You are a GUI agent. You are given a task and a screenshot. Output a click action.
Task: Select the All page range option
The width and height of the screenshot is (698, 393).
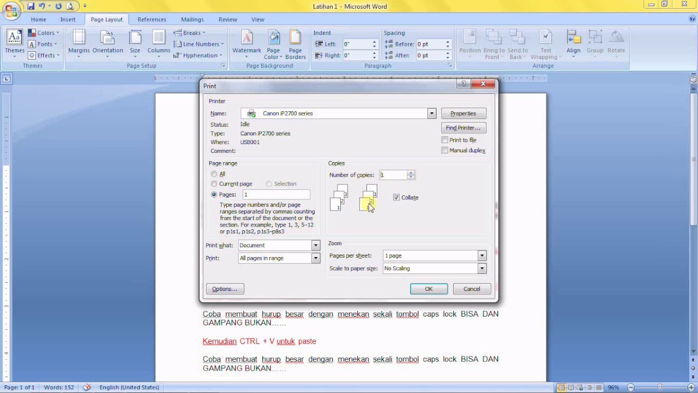click(214, 174)
